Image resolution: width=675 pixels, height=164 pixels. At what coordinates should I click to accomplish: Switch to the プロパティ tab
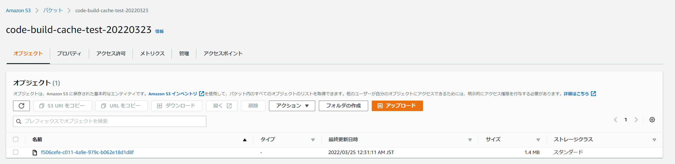(69, 53)
